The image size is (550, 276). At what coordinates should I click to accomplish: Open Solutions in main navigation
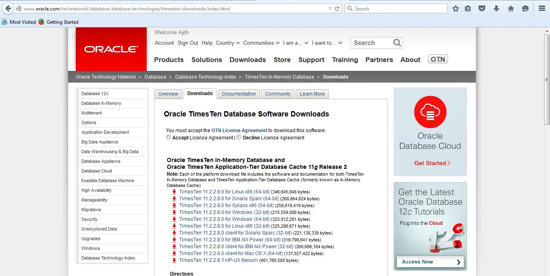click(x=207, y=60)
